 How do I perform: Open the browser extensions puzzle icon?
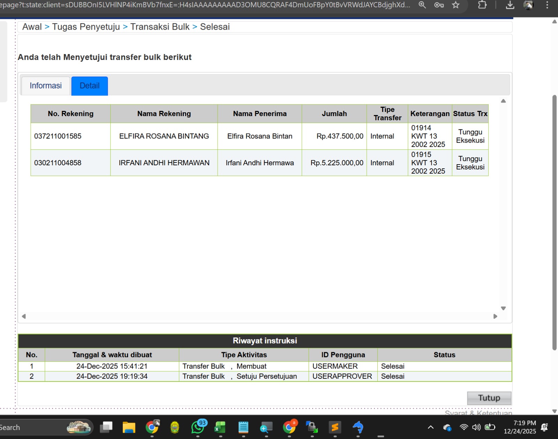[482, 5]
